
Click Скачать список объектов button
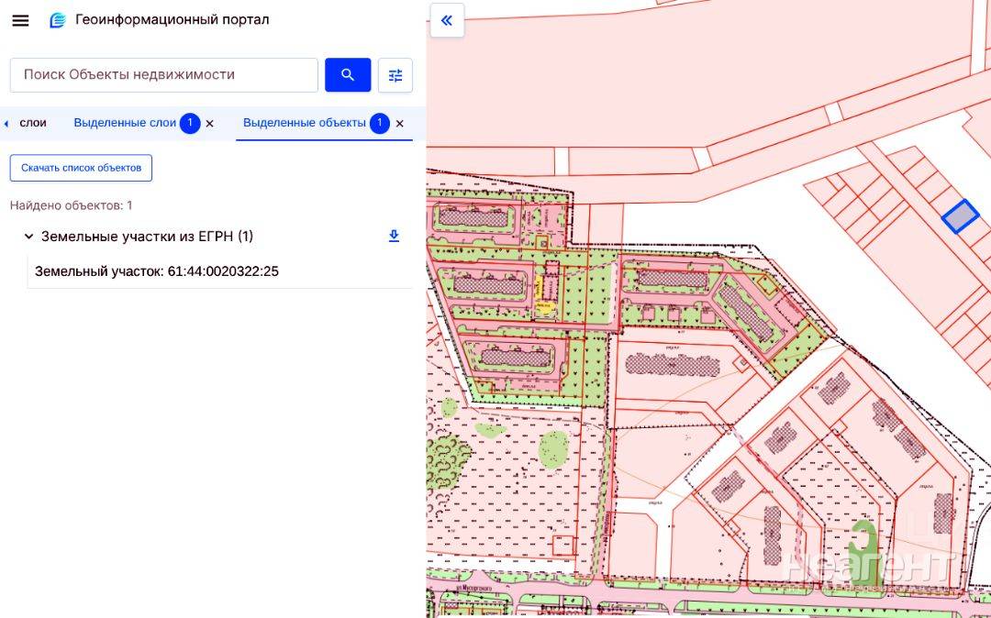[81, 168]
